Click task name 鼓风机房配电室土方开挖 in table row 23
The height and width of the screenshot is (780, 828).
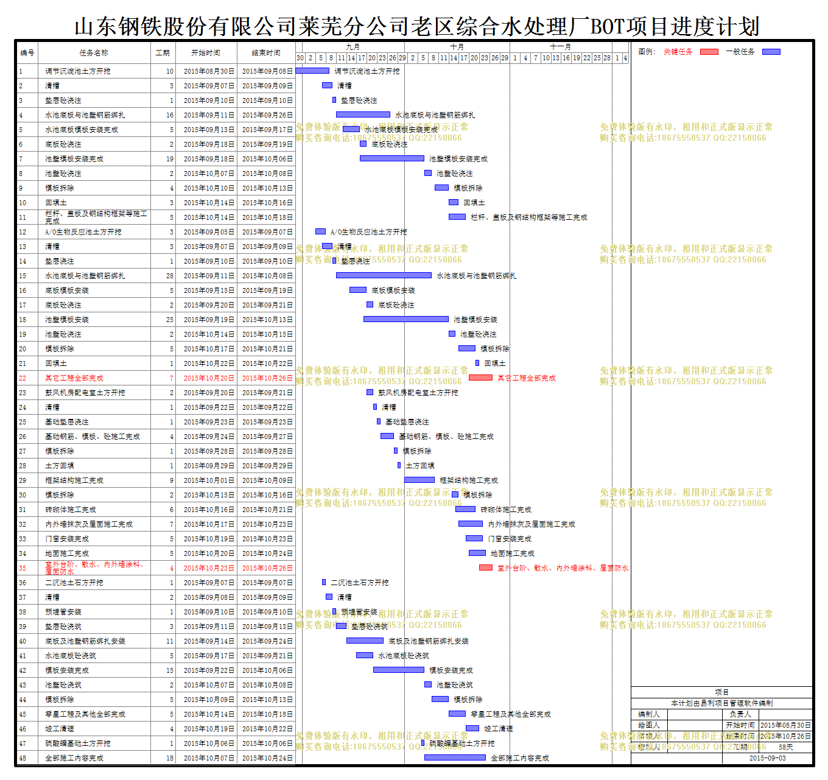pos(85,393)
